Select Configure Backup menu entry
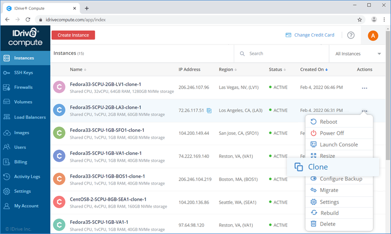 pyautogui.click(x=339, y=179)
